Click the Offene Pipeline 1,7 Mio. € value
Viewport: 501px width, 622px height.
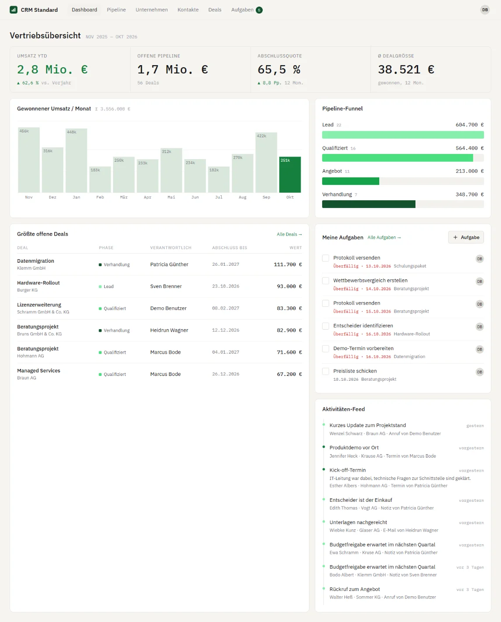[173, 69]
